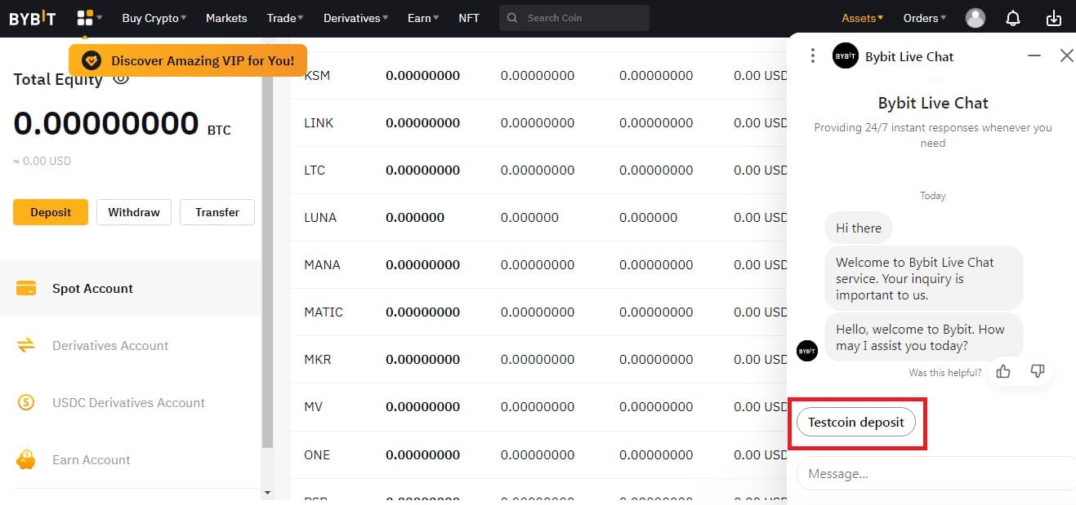Click thumbs down on chat message

click(x=1038, y=371)
